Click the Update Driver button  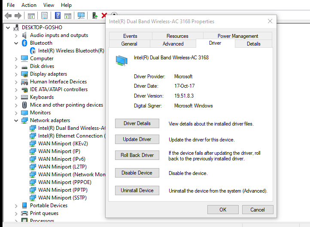[x=137, y=139]
